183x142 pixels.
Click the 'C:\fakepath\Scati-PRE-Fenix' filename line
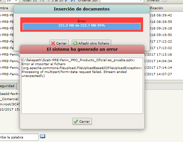78,60
